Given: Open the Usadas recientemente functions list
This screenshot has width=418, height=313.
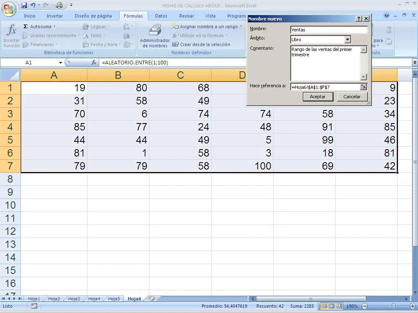Looking at the screenshot, I should click(51, 35).
